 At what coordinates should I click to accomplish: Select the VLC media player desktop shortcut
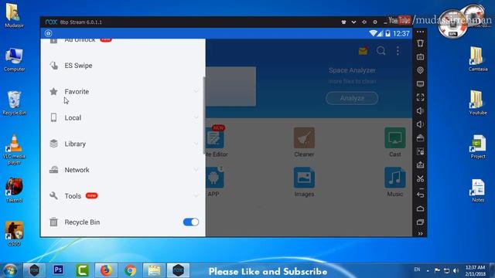pos(14,150)
